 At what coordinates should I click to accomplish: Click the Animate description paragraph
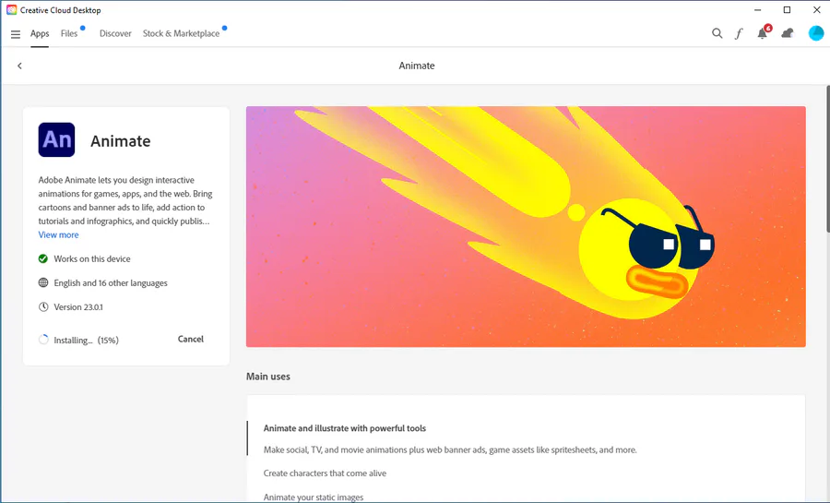(x=125, y=200)
